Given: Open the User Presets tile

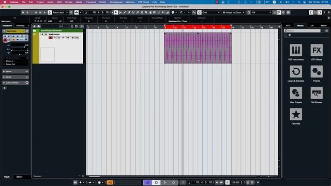Looking at the screenshot, I should (296, 93).
